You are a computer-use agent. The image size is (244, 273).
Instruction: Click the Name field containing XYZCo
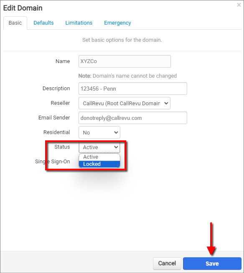pyautogui.click(x=125, y=61)
